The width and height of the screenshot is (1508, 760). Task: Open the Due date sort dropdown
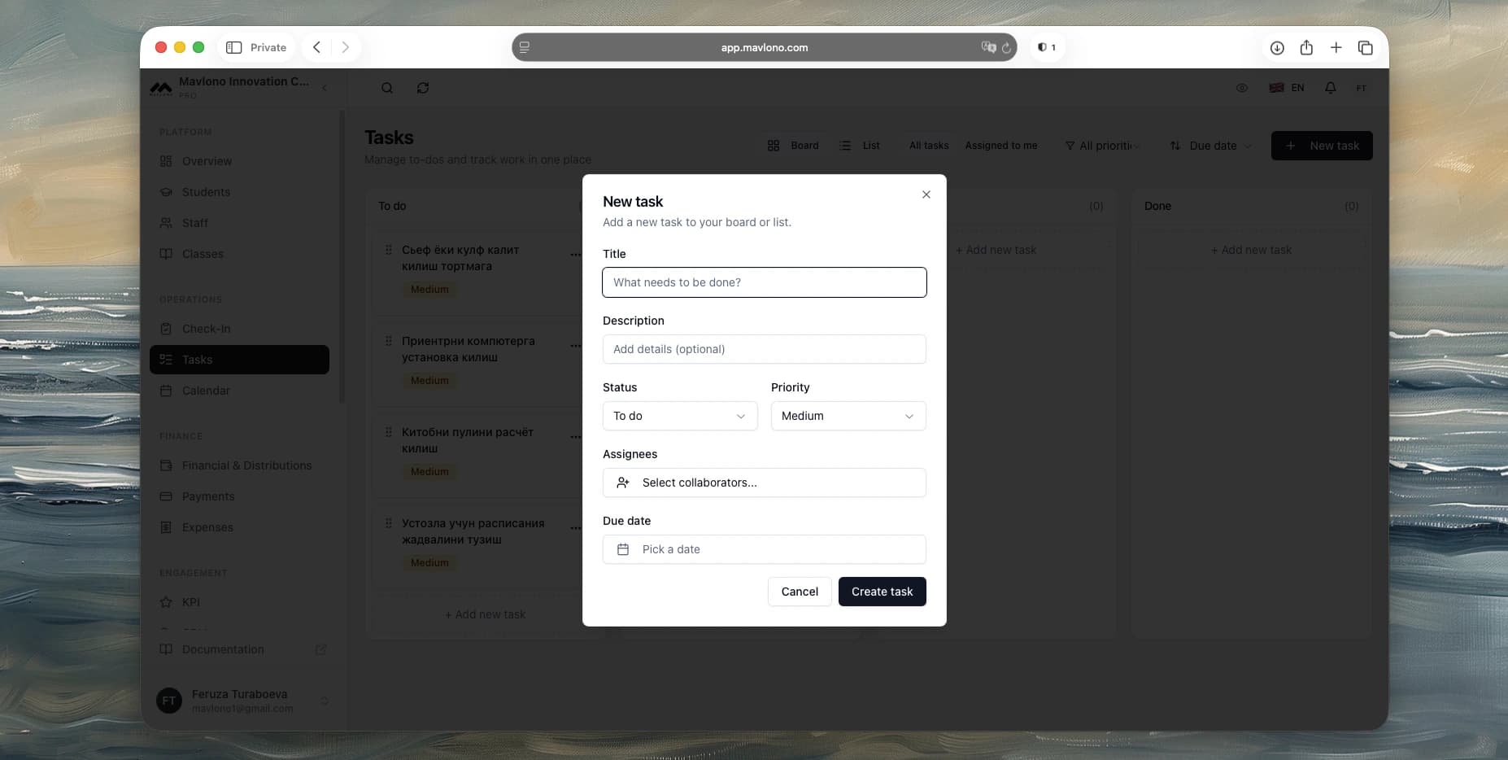(1209, 146)
